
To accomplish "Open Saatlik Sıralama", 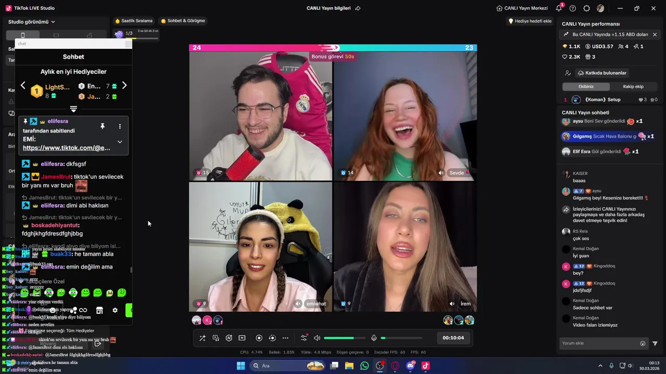I will [134, 21].
